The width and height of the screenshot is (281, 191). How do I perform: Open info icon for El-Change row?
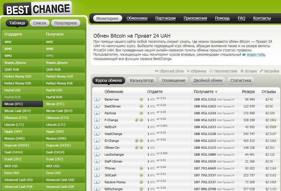click(x=97, y=141)
